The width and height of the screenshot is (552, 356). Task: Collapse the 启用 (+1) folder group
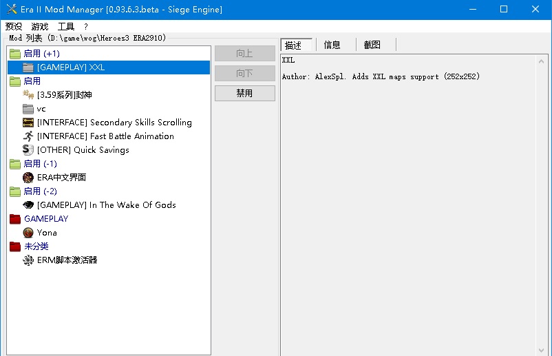(14, 54)
